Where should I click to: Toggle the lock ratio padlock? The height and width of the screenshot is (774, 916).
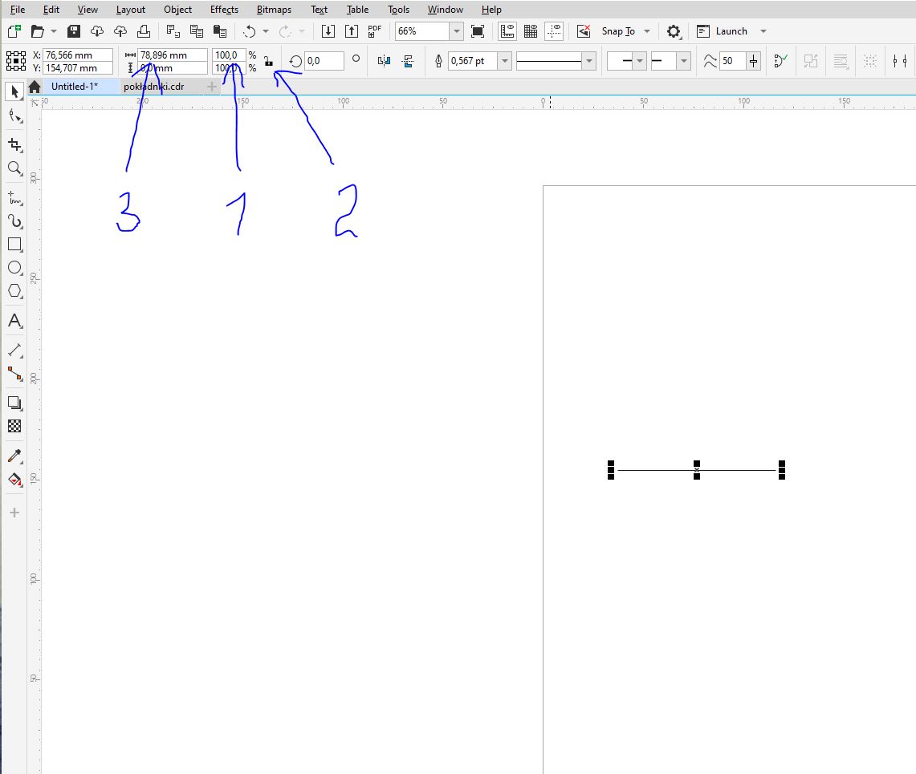click(268, 62)
